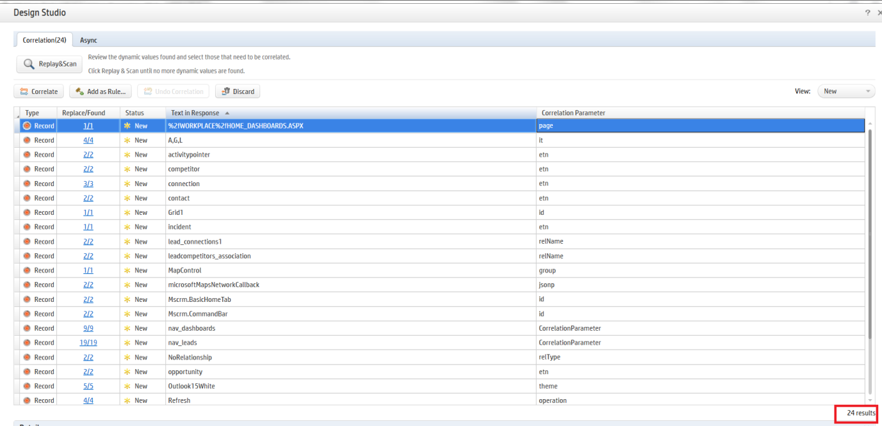
Task: Click New status star in microsoftMapsNetworkCallback row
Action: (127, 285)
